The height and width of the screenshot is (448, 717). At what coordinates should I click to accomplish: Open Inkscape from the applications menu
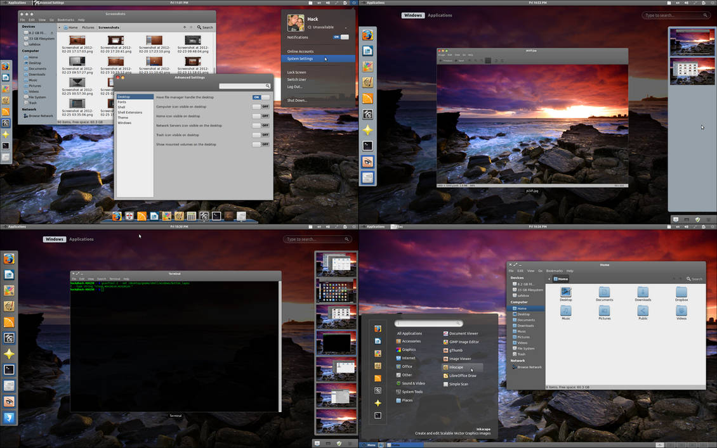(462, 367)
